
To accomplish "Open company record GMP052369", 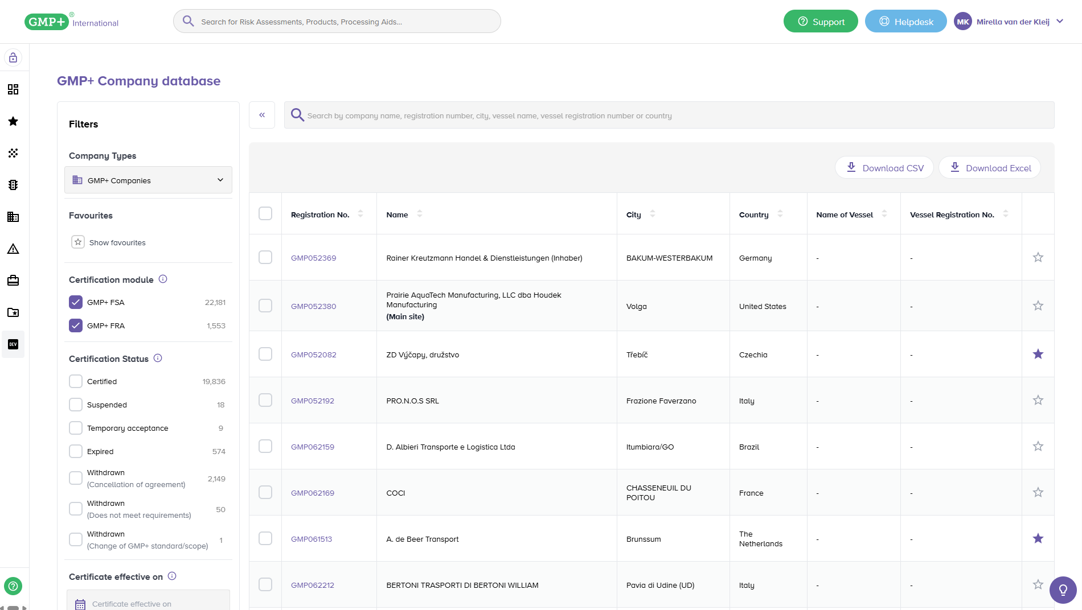I will 313,257.
